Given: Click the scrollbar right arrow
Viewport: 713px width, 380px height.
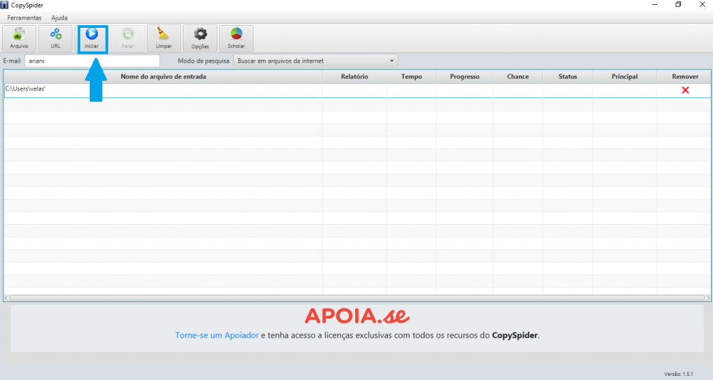Looking at the screenshot, I should click(708, 298).
